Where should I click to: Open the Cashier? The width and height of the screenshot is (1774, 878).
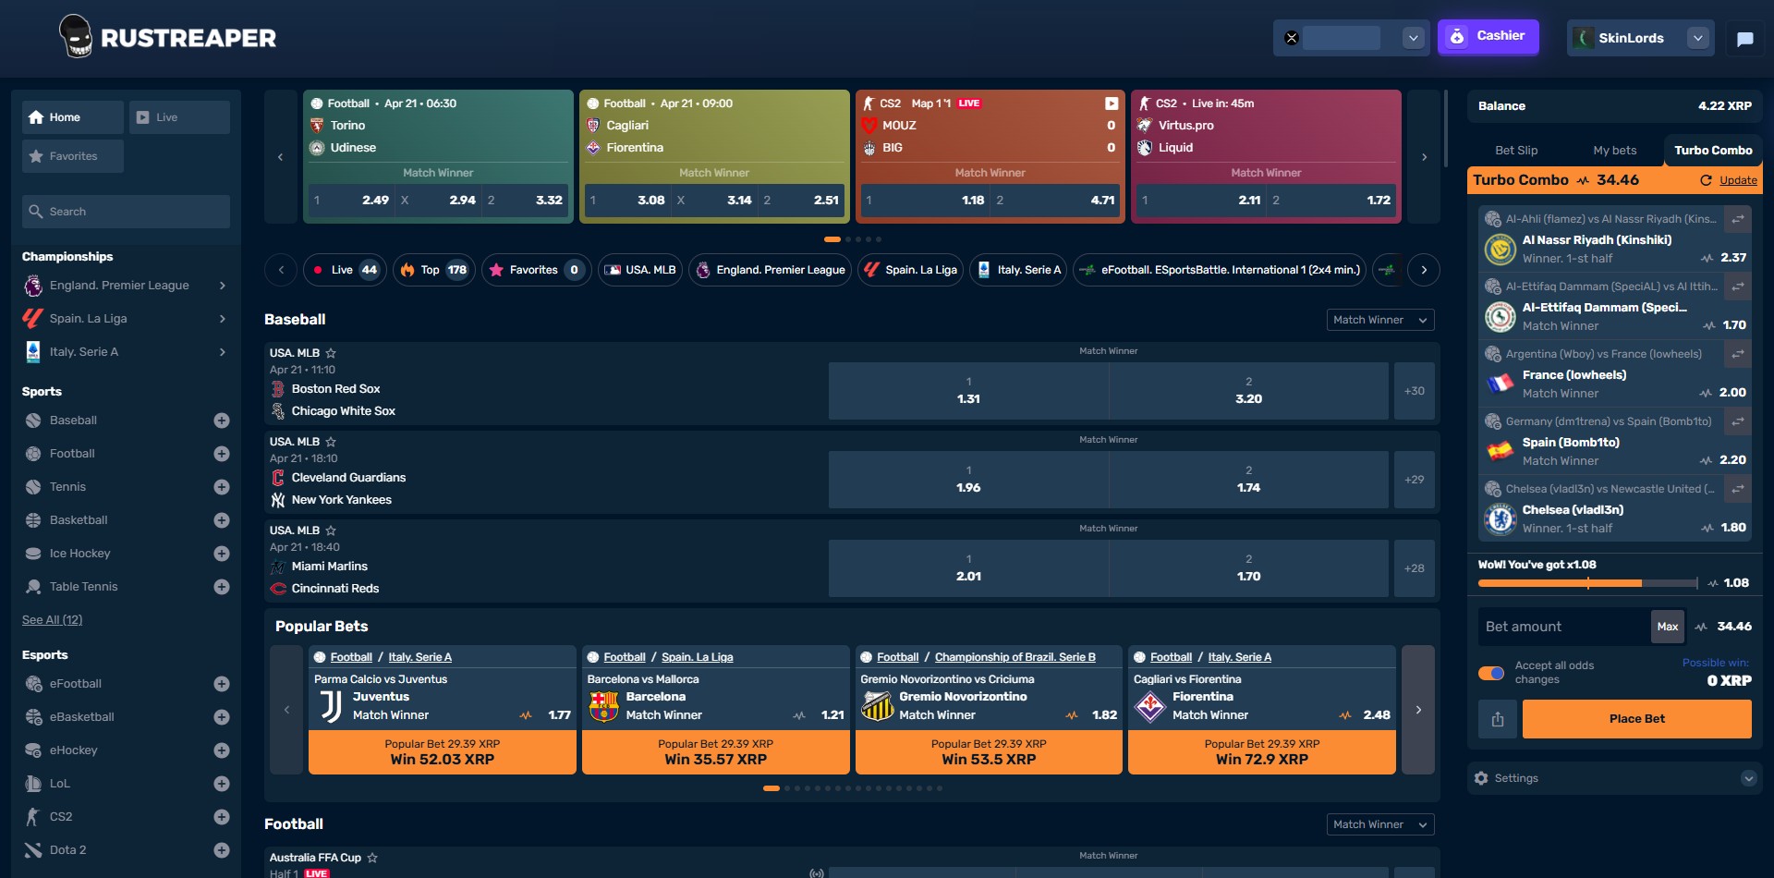click(x=1488, y=37)
